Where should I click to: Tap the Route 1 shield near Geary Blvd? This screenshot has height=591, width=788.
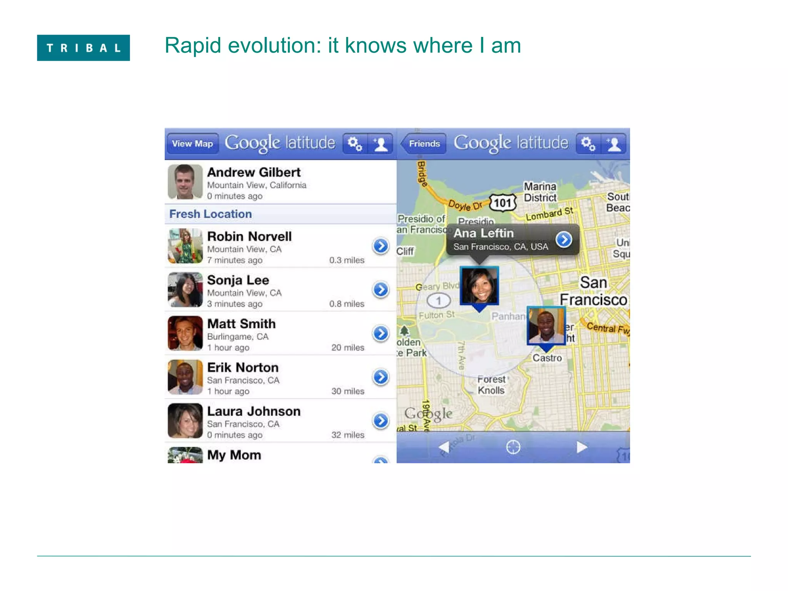coord(439,301)
